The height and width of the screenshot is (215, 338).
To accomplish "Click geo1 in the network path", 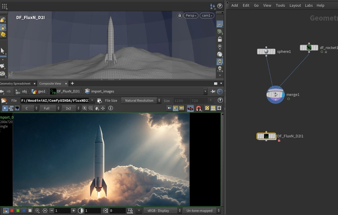I will [x=39, y=91].
